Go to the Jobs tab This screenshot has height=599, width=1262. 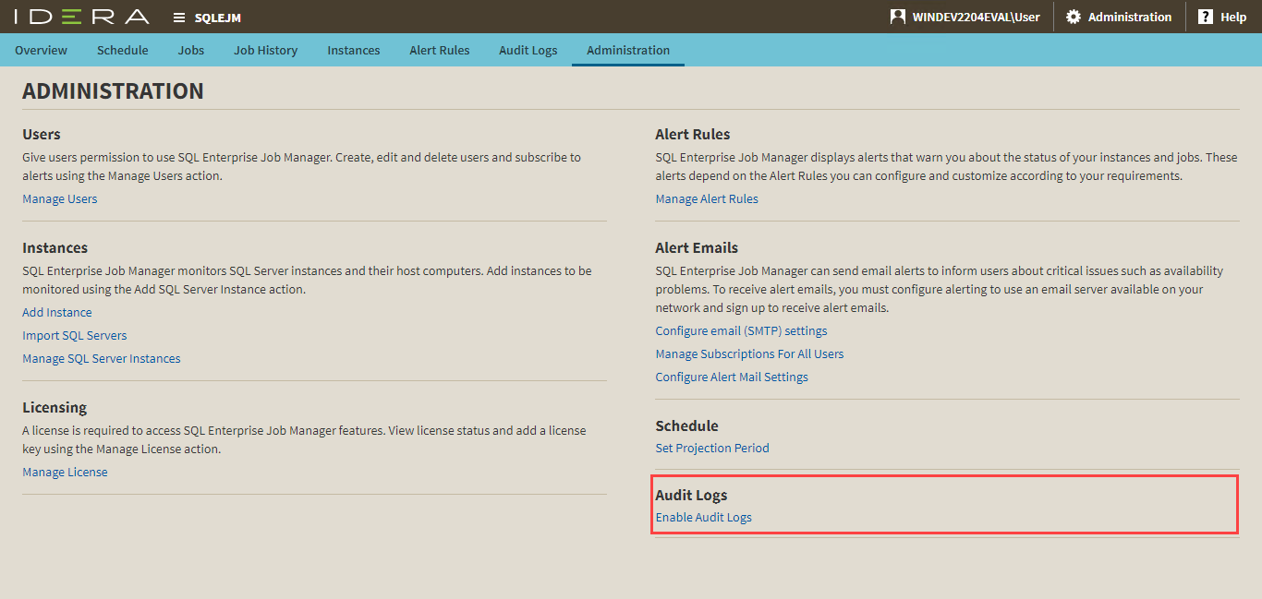[x=191, y=50]
